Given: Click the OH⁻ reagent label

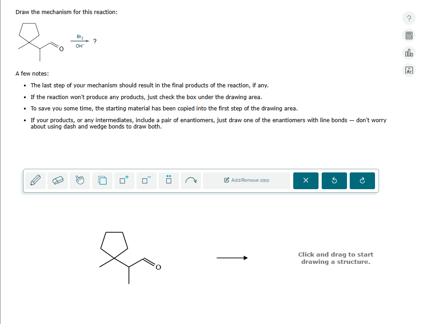Looking at the screenshot, I should 80,46.
